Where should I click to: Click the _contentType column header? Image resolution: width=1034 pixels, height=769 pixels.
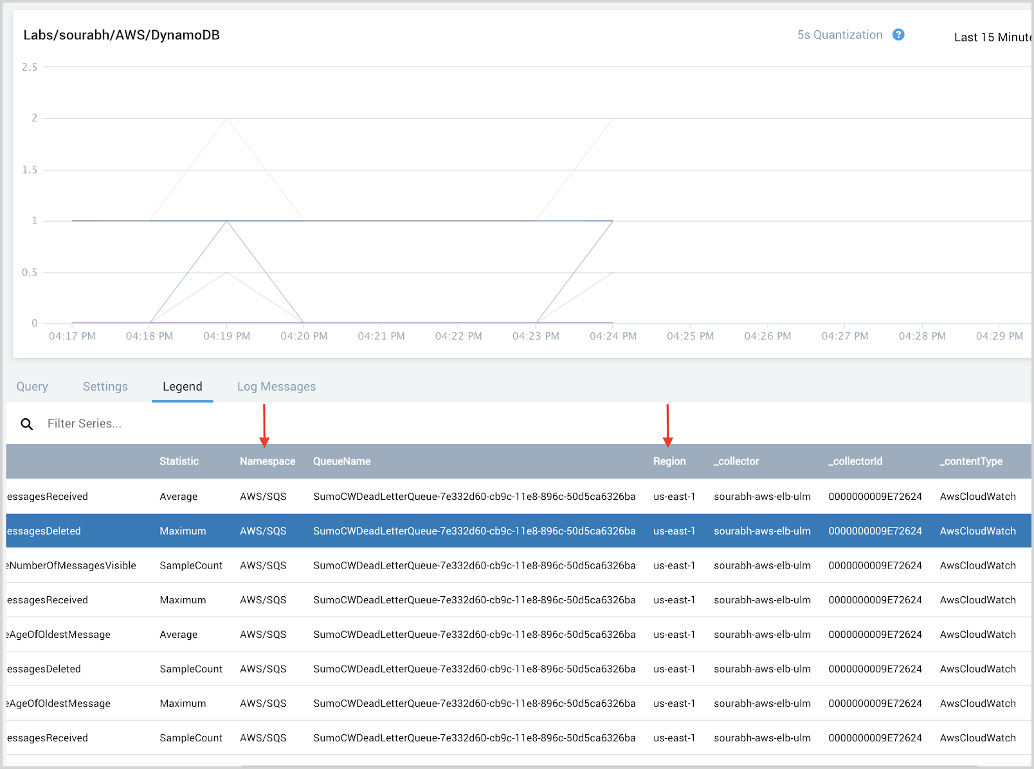(971, 461)
